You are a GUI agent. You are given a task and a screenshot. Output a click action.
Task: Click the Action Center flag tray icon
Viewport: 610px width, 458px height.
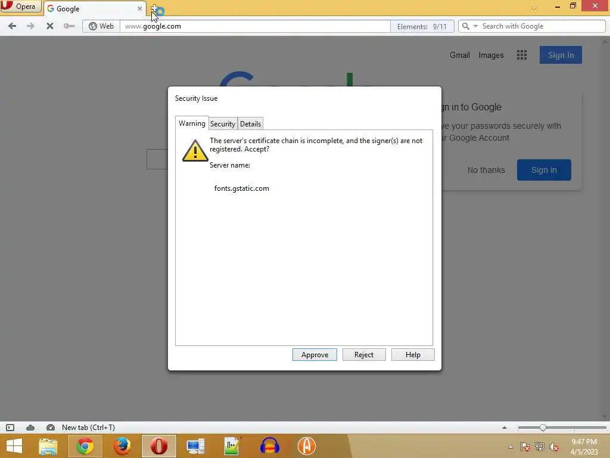click(525, 447)
